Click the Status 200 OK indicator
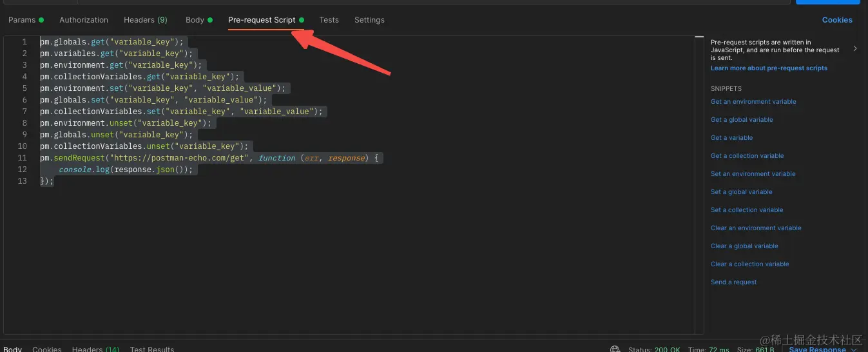 click(653, 349)
